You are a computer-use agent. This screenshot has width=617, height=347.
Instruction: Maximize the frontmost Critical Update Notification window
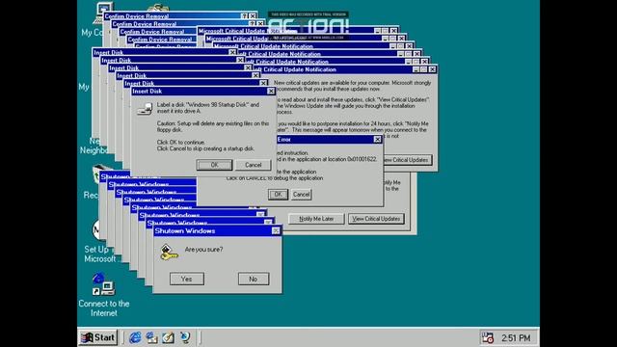pos(424,69)
